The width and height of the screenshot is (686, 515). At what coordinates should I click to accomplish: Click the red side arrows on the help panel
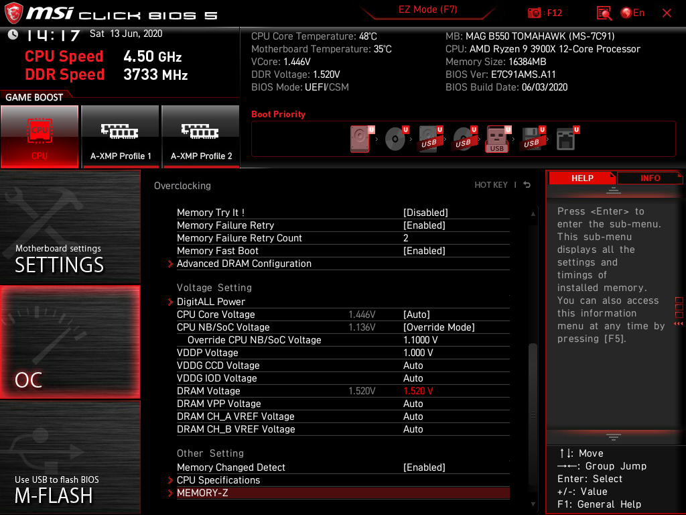678,324
